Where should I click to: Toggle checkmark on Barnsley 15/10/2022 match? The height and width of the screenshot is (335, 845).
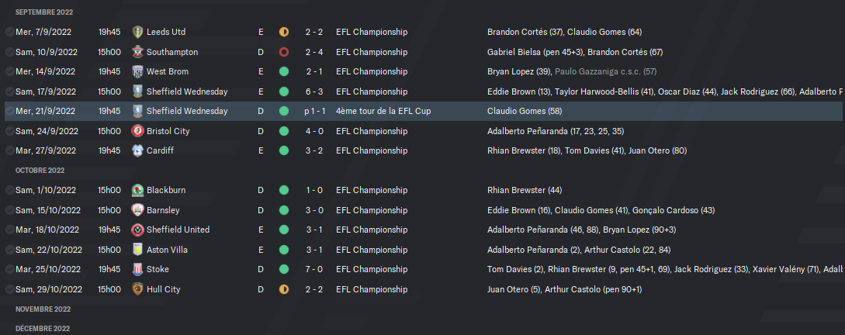[10, 210]
